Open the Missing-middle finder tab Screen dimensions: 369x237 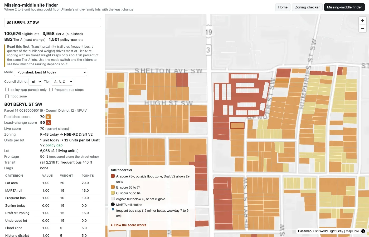tap(344, 7)
